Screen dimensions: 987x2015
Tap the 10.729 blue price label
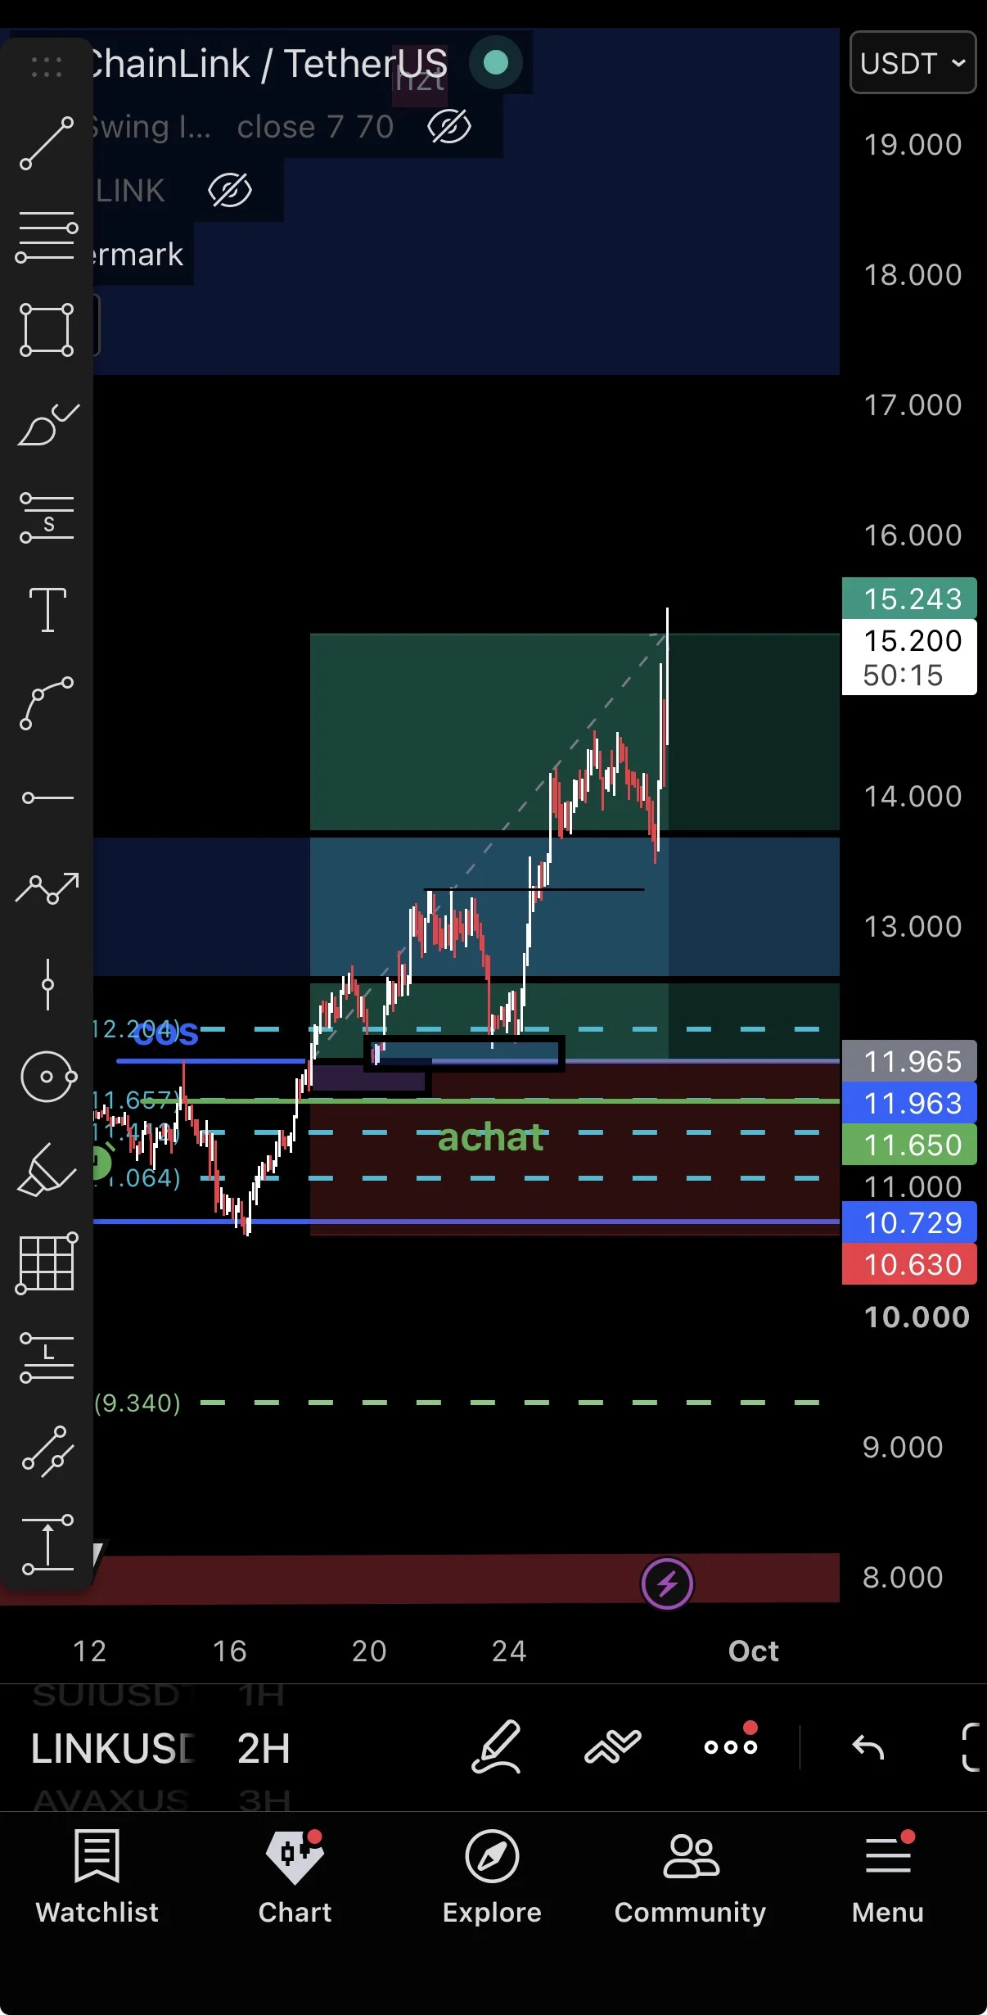click(909, 1222)
